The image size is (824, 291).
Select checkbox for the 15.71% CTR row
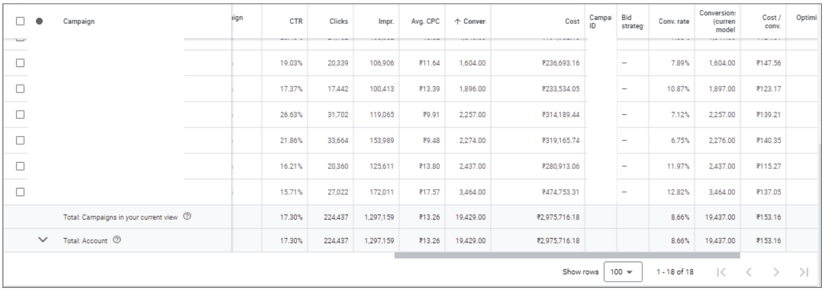[x=20, y=192]
